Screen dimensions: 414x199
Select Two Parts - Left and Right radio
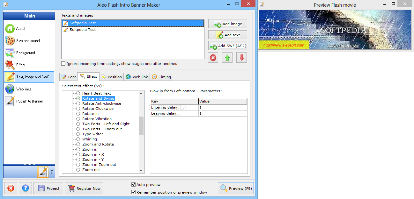coord(78,124)
